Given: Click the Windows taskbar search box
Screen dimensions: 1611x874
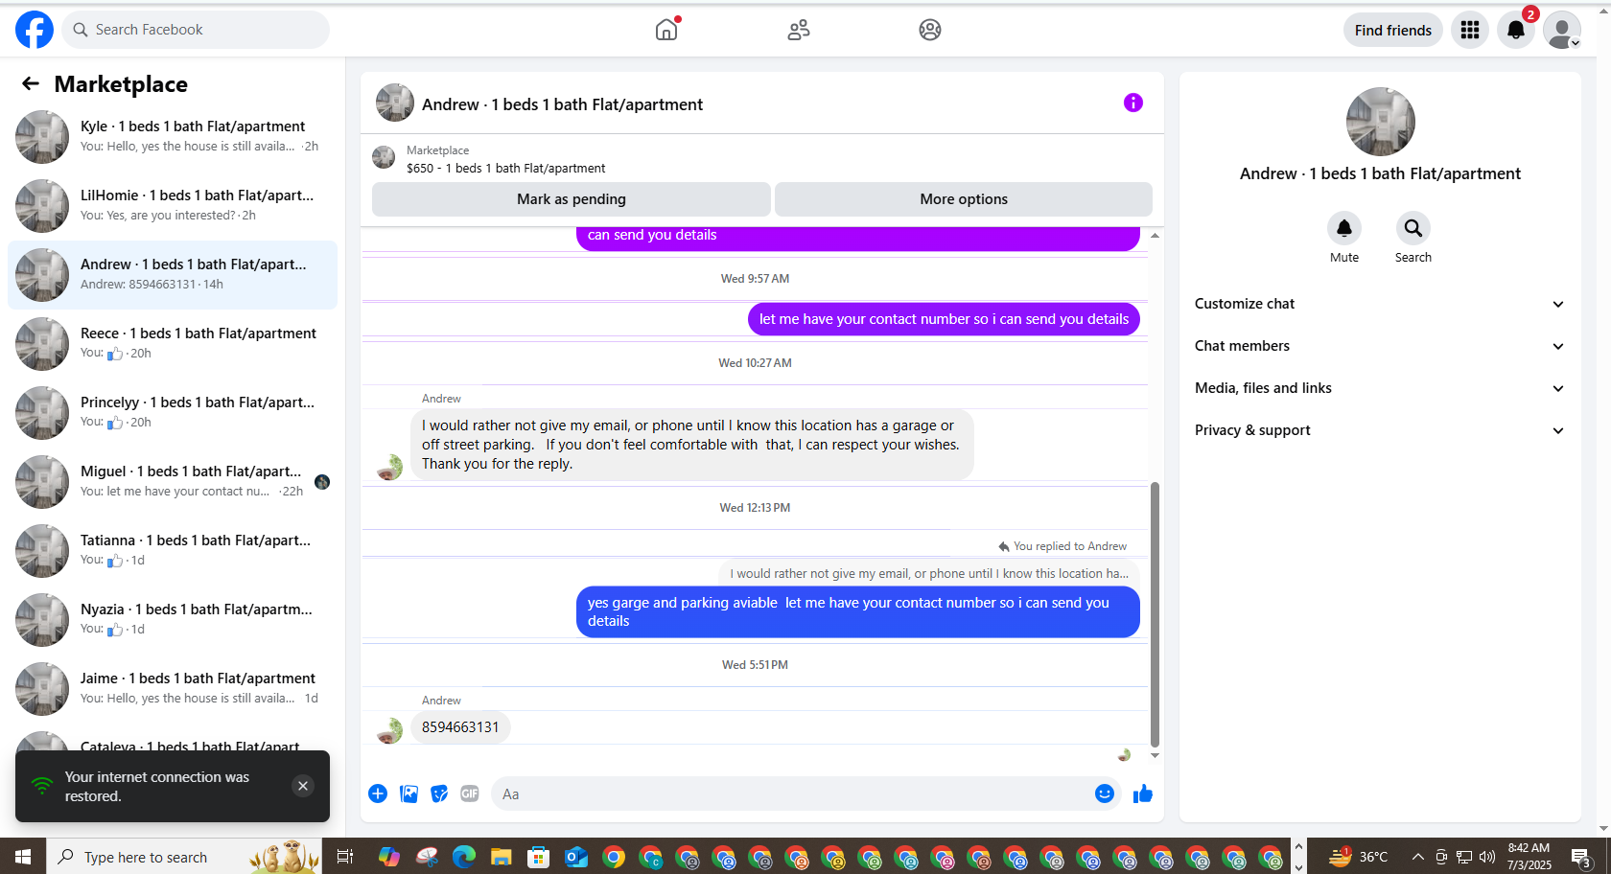Looking at the screenshot, I should pos(184,857).
